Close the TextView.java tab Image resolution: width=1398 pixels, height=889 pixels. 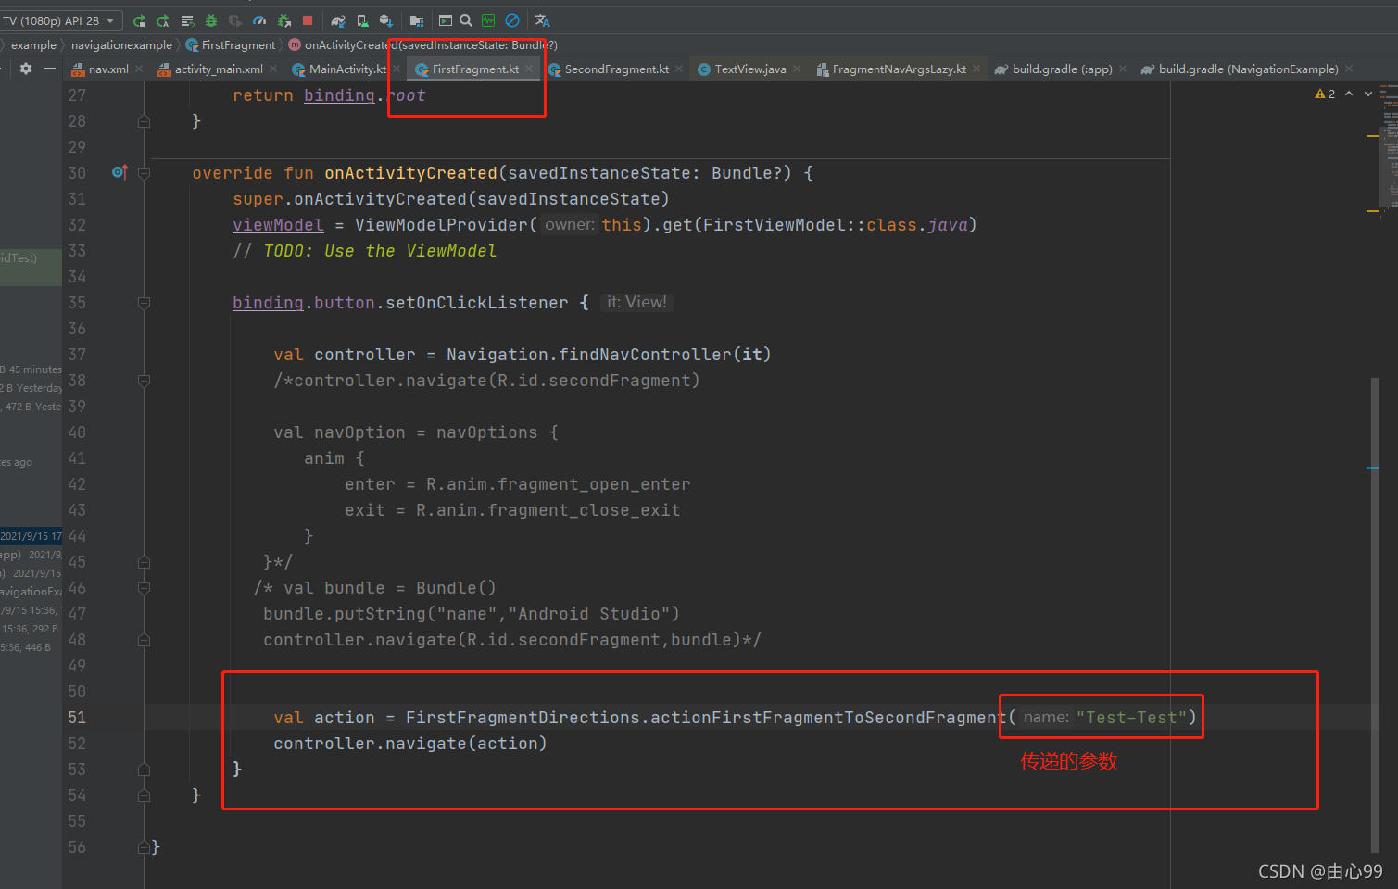coord(797,69)
